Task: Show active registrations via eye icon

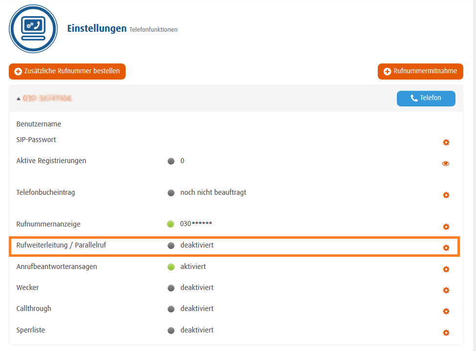Action: (446, 164)
